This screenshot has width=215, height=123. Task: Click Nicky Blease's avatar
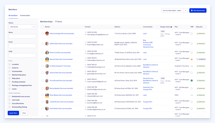coord(47,95)
